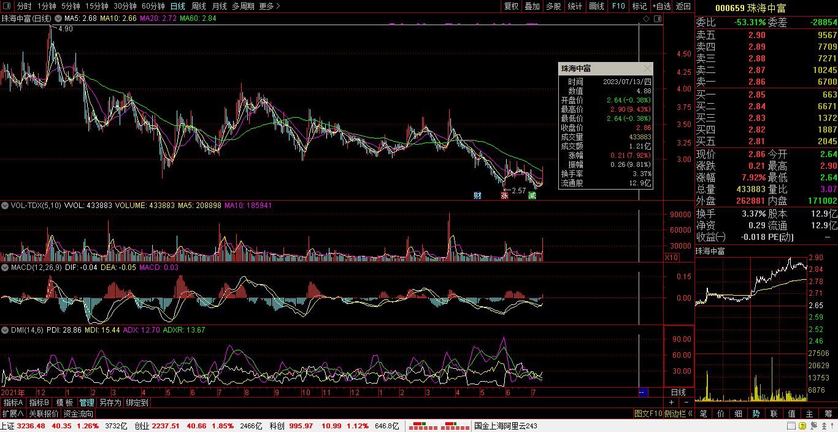838x432 pixels.
Task: Open 资金流向 capital flow tab
Action: click(79, 414)
